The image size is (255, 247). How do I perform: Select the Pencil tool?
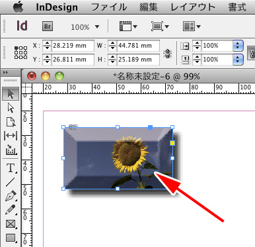(x=11, y=210)
